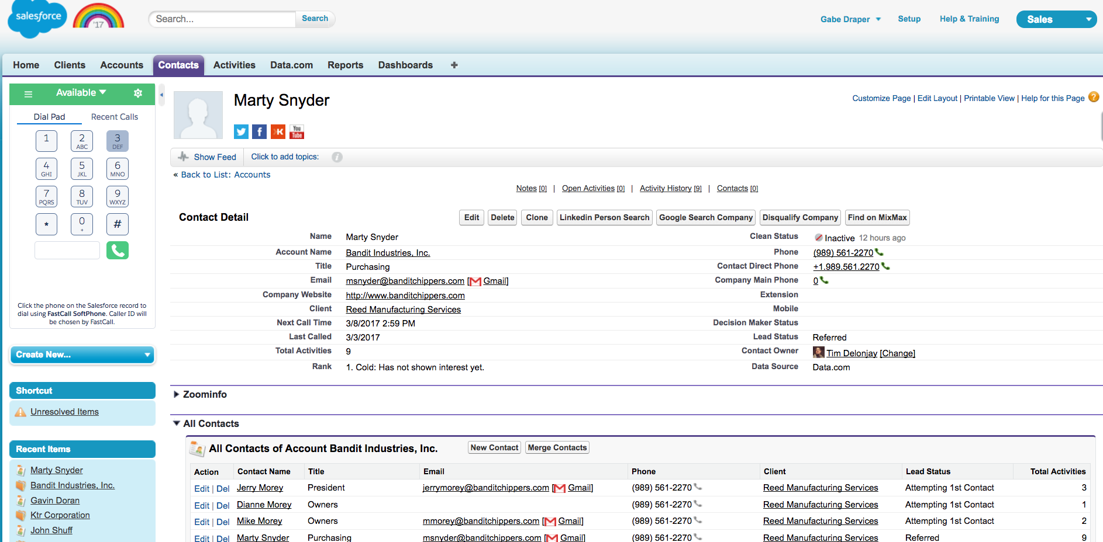Image resolution: width=1103 pixels, height=542 pixels.
Task: Open the Klout social icon
Action: 278,132
